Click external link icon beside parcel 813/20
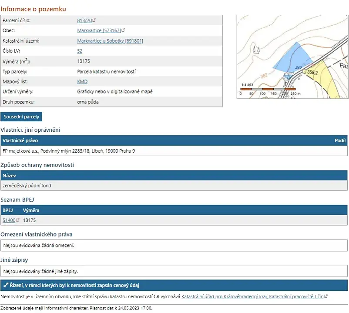Image resolution: width=349 pixels, height=313 pixels. 94,20
